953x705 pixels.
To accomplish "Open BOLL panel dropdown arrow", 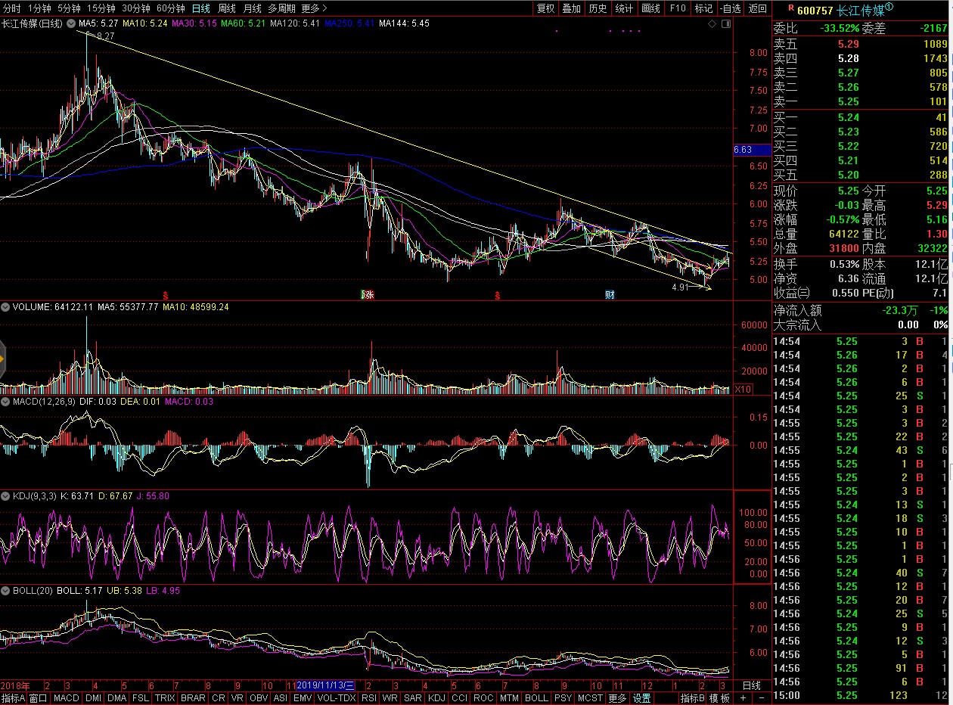I will 6,590.
